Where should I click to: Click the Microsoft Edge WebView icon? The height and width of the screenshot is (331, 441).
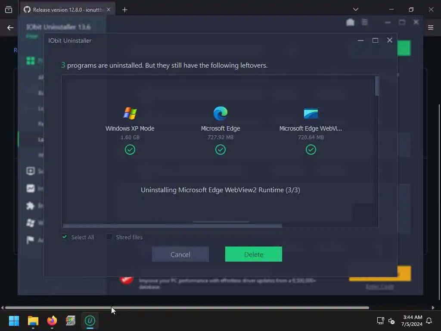[x=311, y=113]
